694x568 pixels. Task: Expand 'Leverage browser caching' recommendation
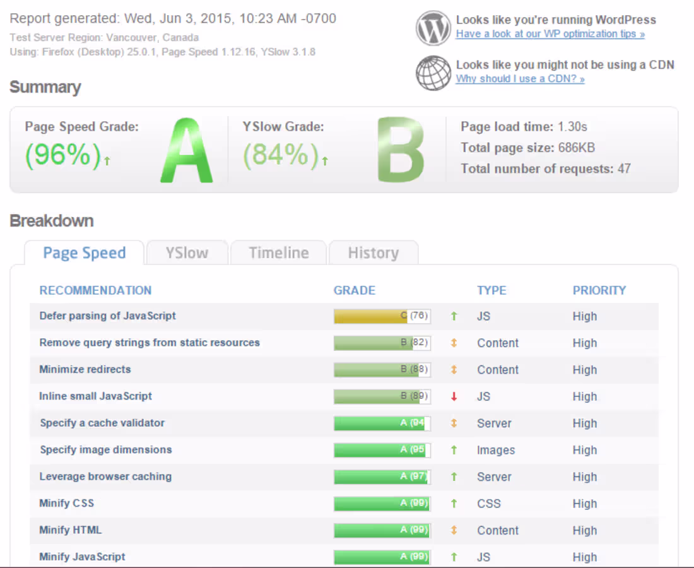point(105,476)
